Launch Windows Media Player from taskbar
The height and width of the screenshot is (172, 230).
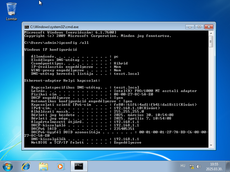tap(60, 166)
